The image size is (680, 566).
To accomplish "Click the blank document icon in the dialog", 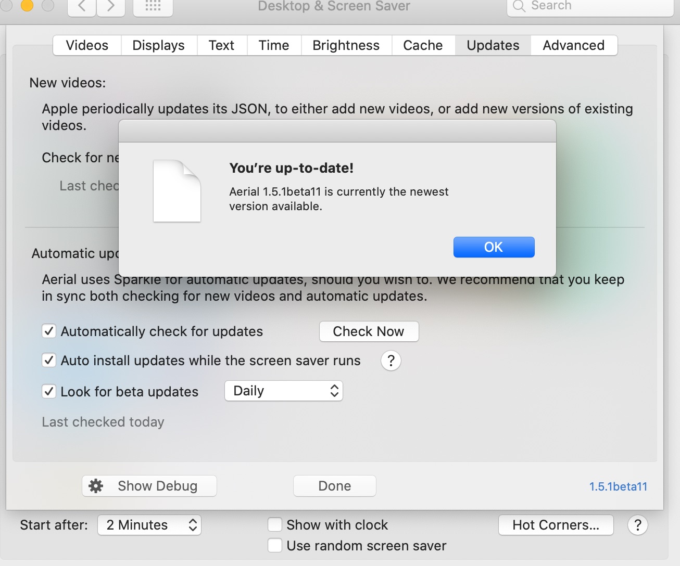I will [177, 191].
